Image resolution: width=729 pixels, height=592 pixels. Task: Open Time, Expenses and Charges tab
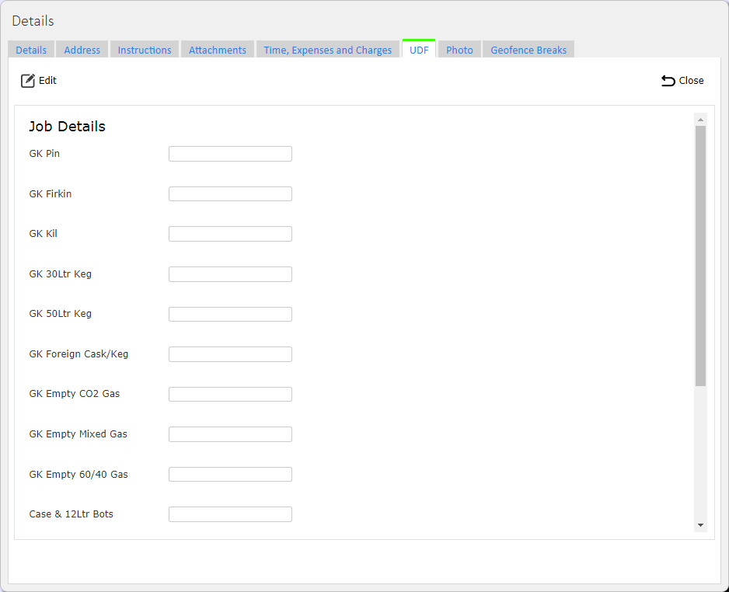tap(328, 50)
